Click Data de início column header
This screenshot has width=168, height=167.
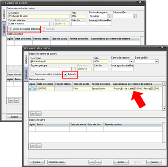[x=78, y=124]
